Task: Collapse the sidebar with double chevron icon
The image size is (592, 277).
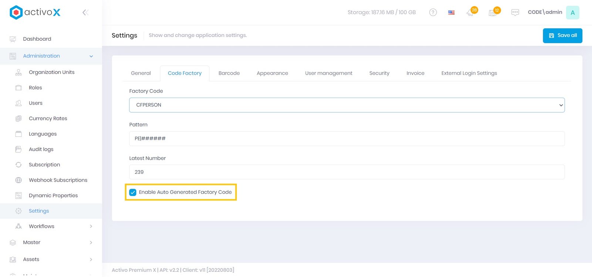Action: click(x=85, y=13)
